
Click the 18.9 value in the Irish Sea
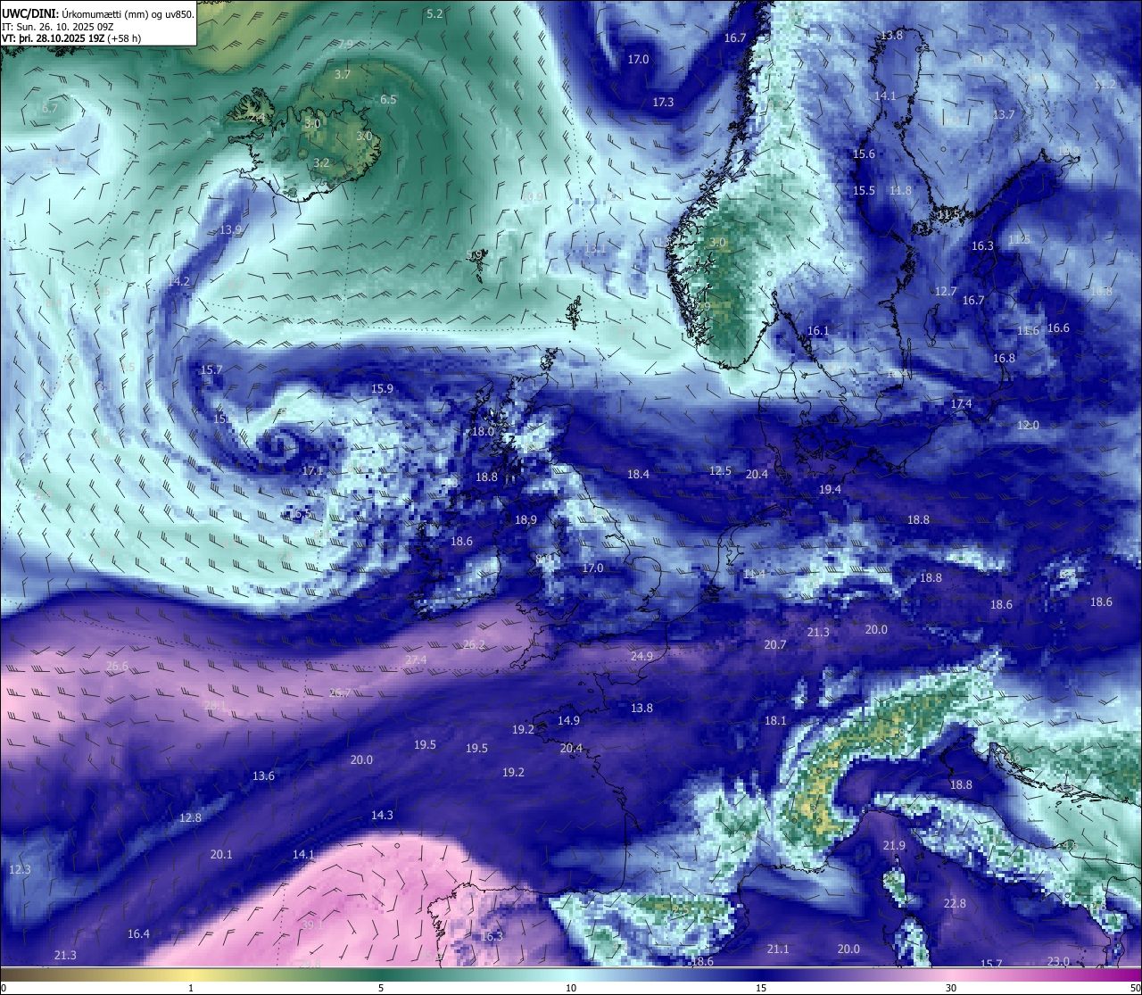pos(525,520)
